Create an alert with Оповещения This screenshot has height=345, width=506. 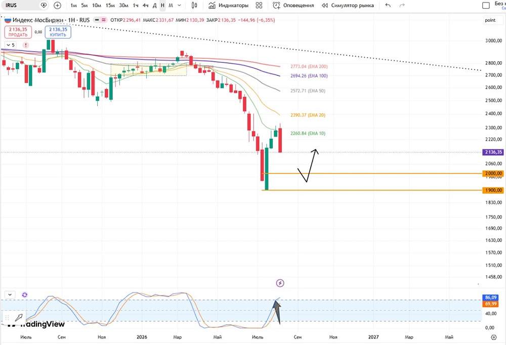[x=293, y=5]
